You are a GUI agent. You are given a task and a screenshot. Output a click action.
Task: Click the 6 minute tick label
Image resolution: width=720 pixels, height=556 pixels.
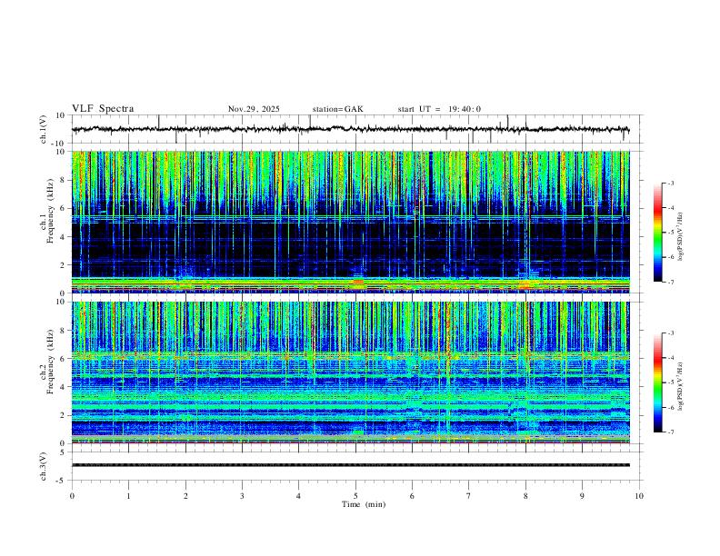pos(412,496)
